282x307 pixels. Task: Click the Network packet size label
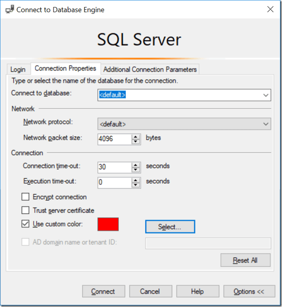click(53, 138)
